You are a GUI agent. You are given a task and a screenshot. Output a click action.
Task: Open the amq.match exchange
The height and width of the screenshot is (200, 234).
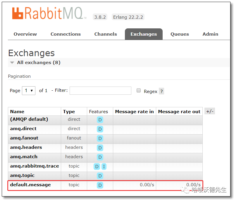24,157
